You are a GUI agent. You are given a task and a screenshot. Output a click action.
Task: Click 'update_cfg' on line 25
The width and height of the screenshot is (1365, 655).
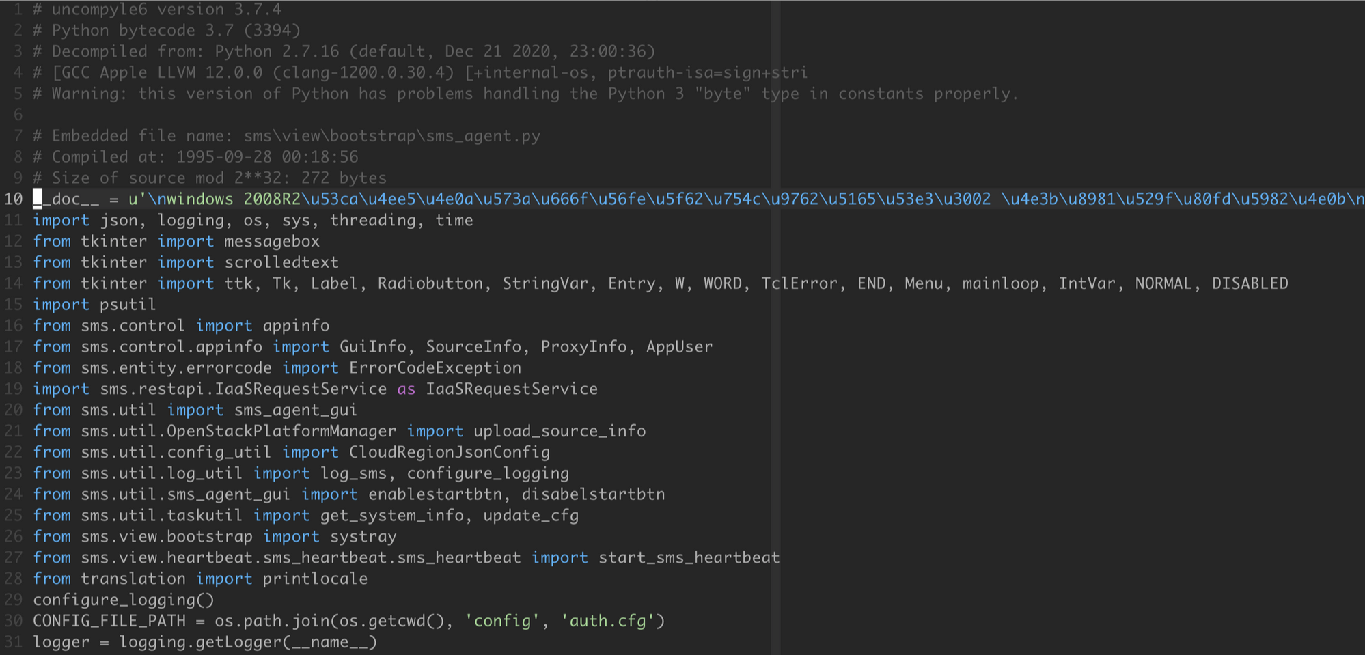click(x=531, y=516)
